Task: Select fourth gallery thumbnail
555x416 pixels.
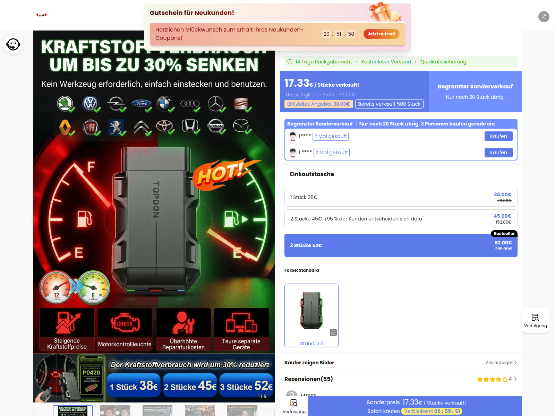Action: click(200, 410)
